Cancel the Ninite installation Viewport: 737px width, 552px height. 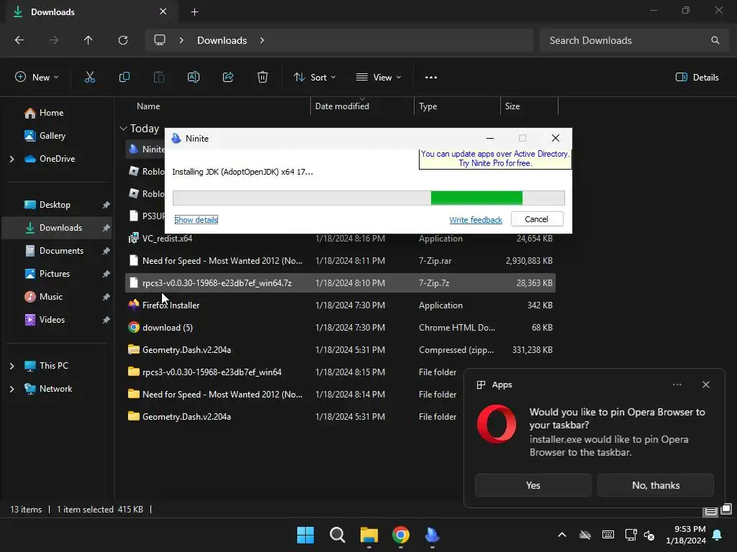tap(537, 219)
